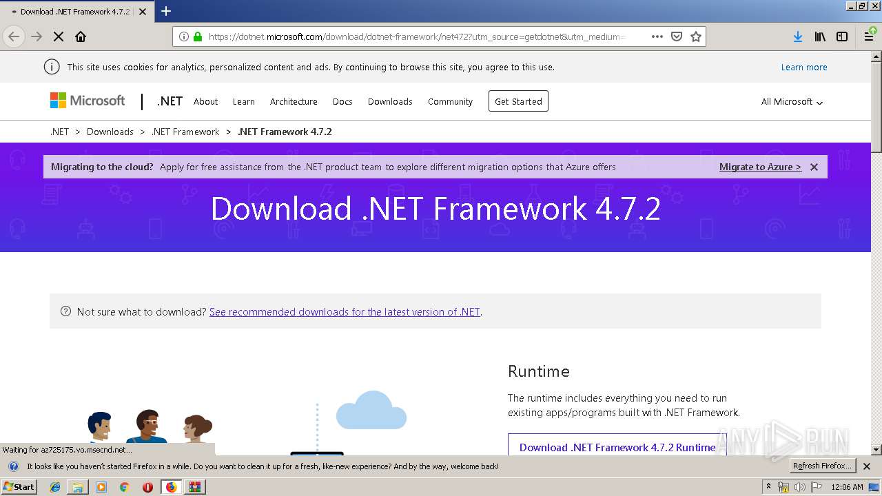Dismiss the Migrating to the cloud banner

tap(814, 167)
